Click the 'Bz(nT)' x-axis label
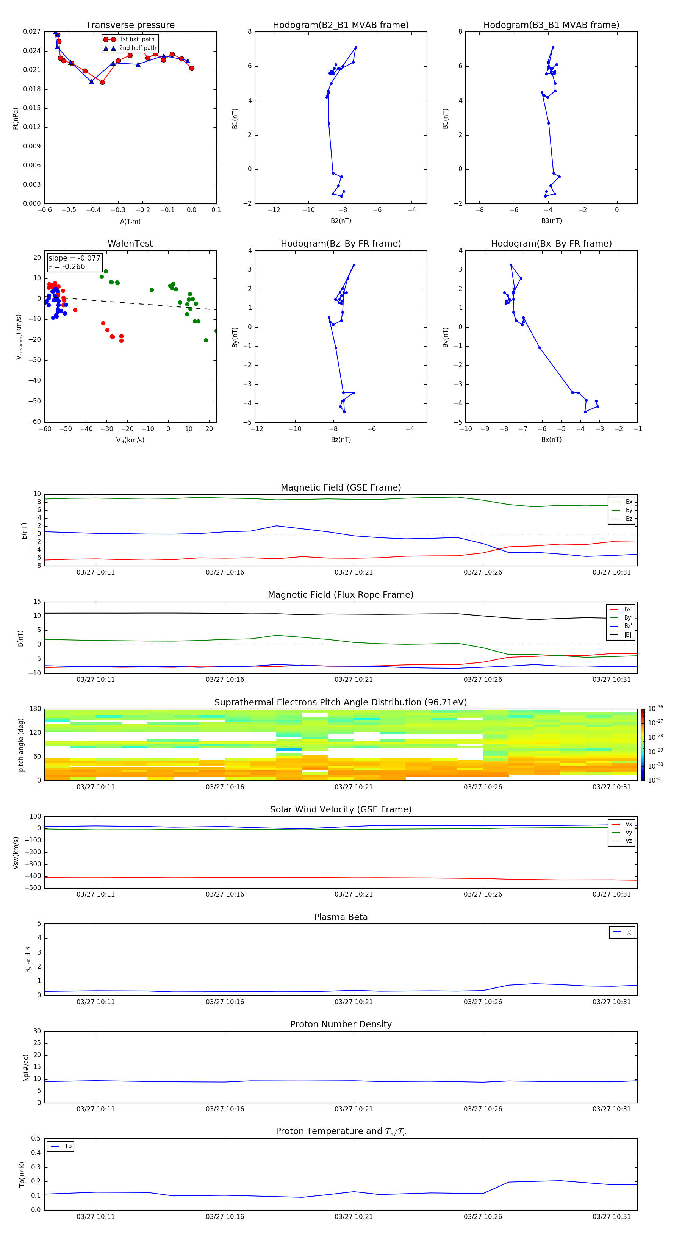The width and height of the screenshot is (682, 1250). coord(341,440)
